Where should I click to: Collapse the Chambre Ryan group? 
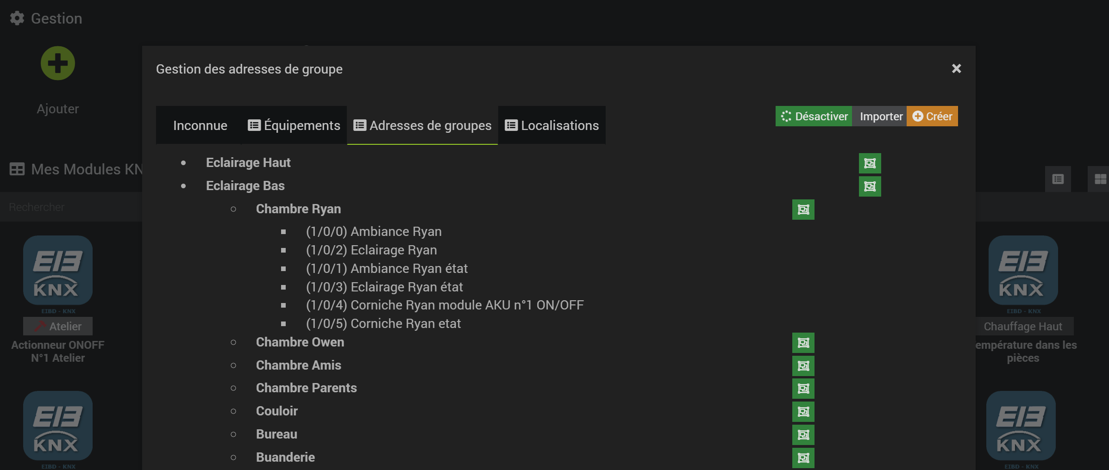pos(298,209)
